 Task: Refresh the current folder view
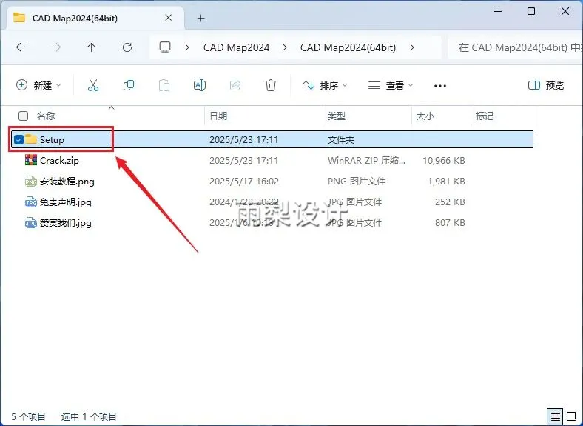[x=127, y=47]
